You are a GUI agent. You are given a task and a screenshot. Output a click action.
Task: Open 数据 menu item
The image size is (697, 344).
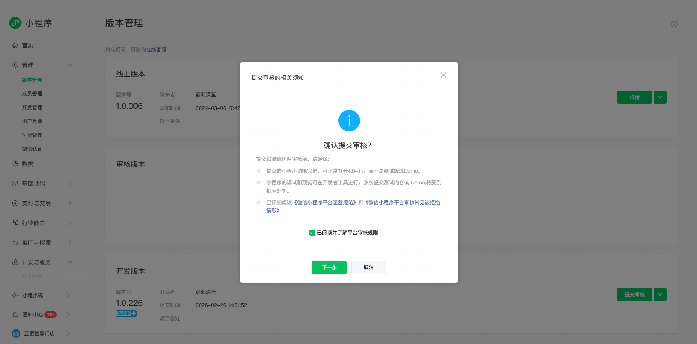pyautogui.click(x=28, y=164)
